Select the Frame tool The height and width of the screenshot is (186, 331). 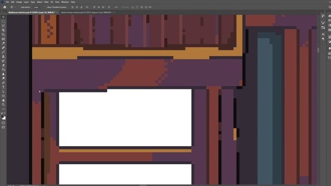pyautogui.click(x=3, y=39)
